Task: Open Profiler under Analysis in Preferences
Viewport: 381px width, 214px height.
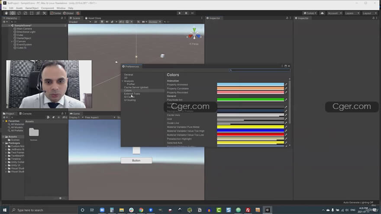Action: [131, 84]
